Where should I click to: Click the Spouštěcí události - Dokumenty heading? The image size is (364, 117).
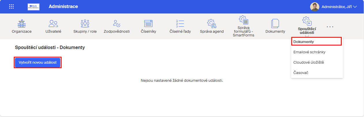(x=50, y=47)
